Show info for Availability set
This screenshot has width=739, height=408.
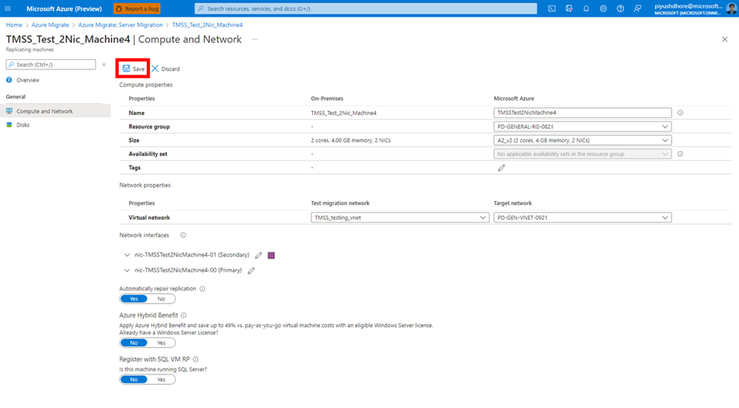[680, 154]
